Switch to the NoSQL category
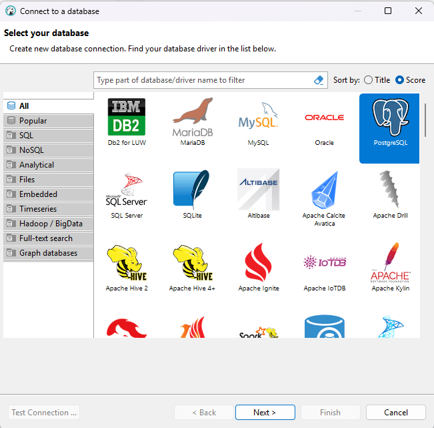Viewport: 434px width, 428px height. click(x=48, y=150)
